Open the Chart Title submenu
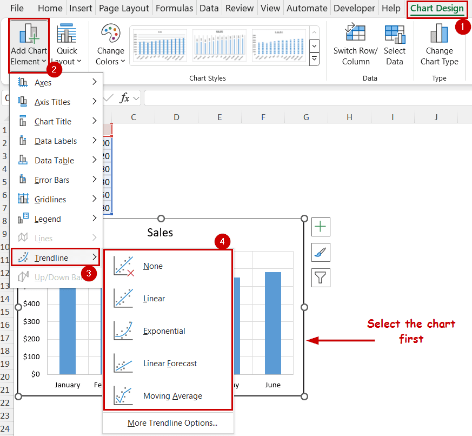Image resolution: width=472 pixels, height=436 pixels. 57,121
